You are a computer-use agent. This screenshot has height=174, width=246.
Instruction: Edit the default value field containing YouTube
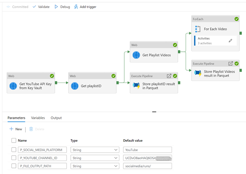click(x=147, y=149)
